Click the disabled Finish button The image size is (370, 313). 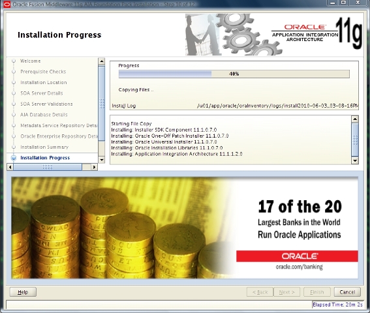[317, 291]
